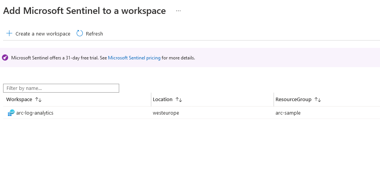Open the ellipsis menu beside the title

click(x=178, y=11)
